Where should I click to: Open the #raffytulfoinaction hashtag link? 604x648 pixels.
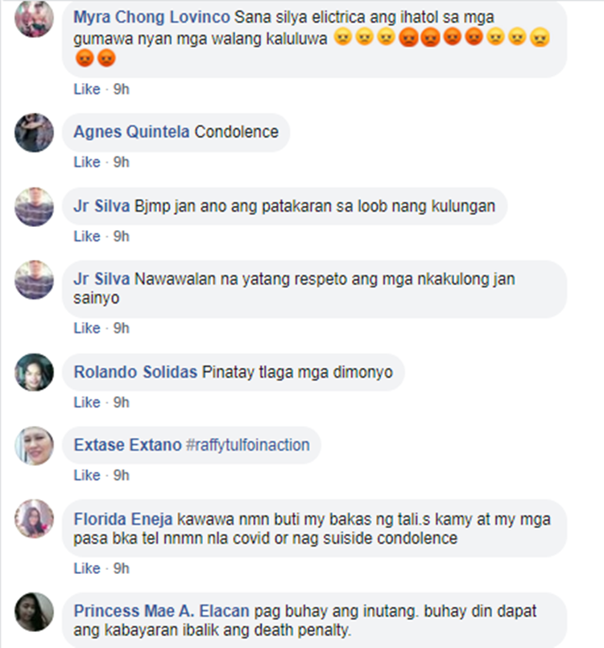tap(247, 445)
